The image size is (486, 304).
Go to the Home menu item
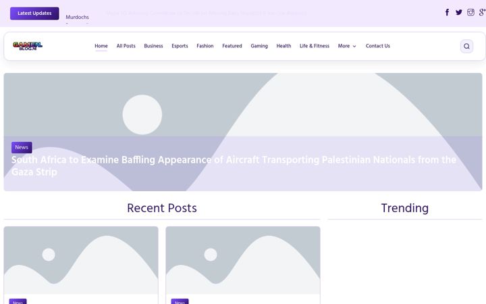pyautogui.click(x=101, y=46)
